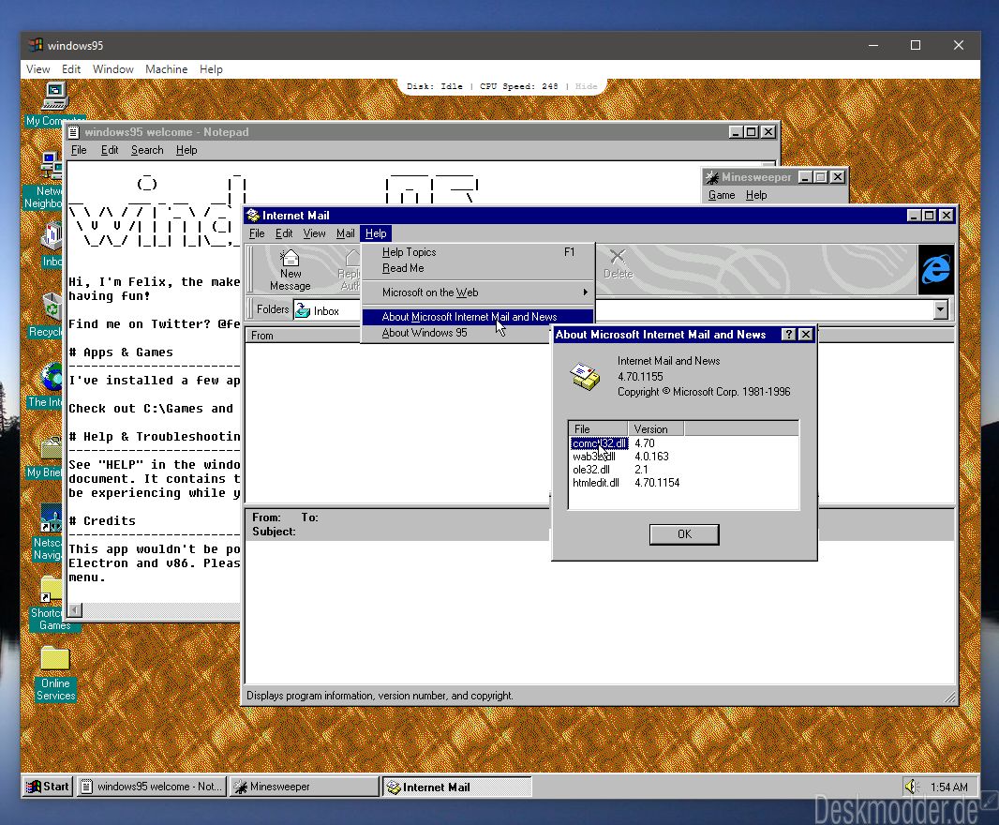Screen dimensions: 999x825
Task: Open the Search menu in Notepad
Action: 147,150
